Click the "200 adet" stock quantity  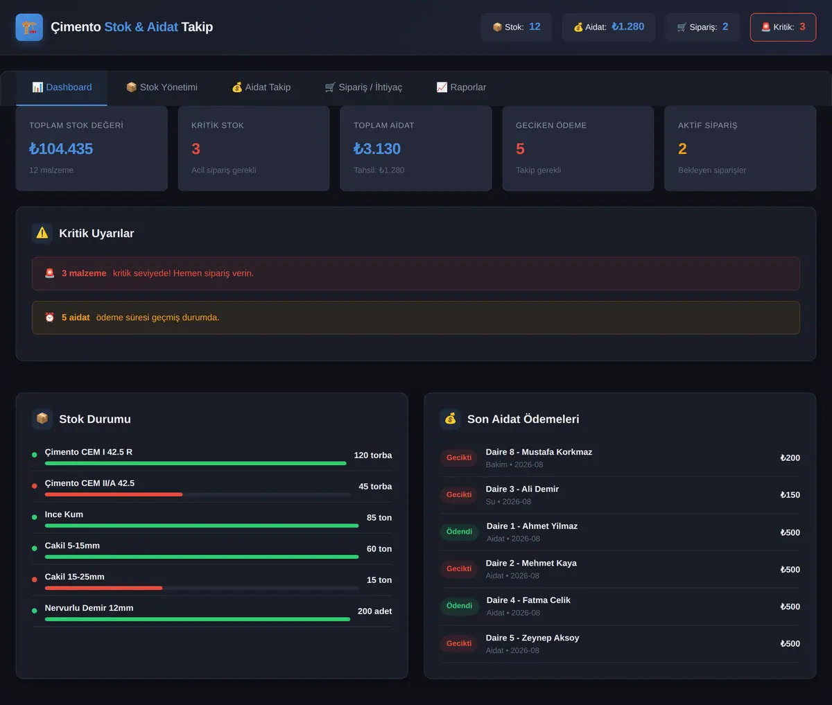(374, 611)
